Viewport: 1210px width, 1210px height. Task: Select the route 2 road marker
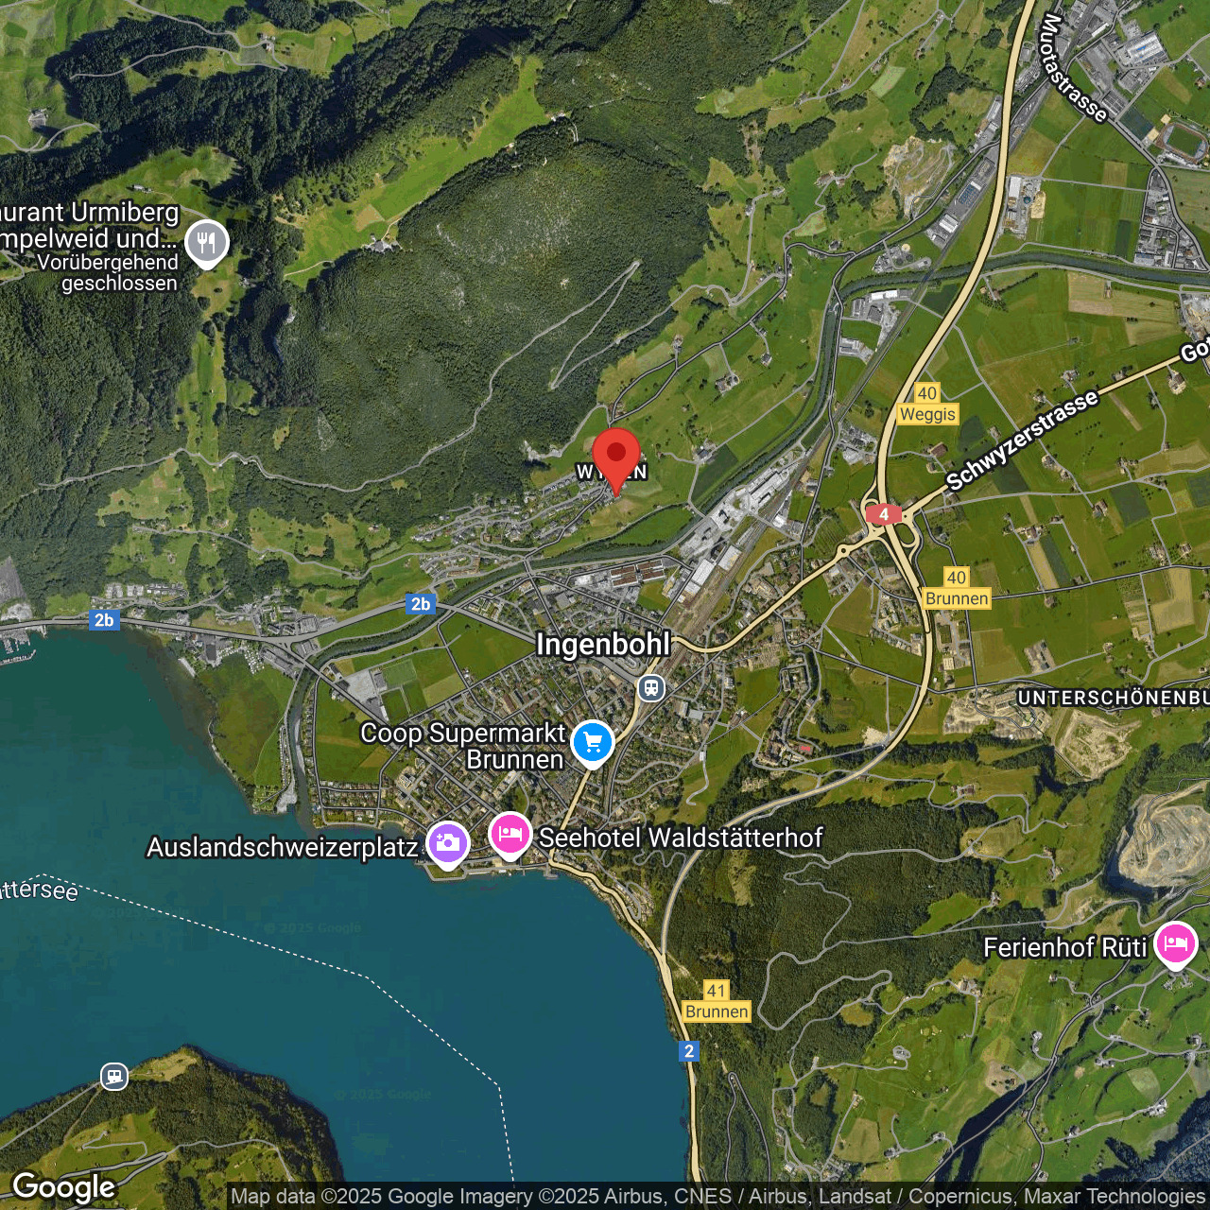[x=689, y=1049]
